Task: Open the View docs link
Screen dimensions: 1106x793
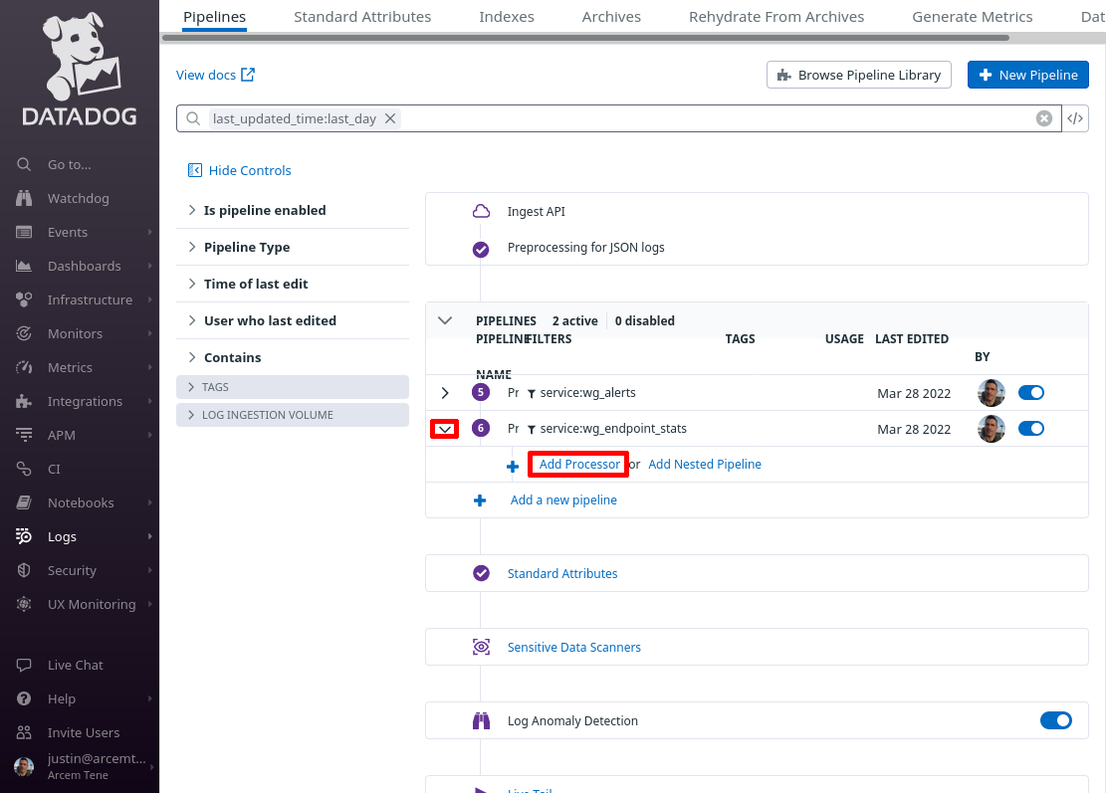Action: click(x=206, y=75)
